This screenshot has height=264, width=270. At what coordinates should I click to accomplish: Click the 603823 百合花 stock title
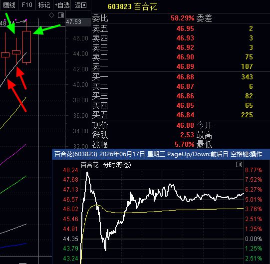[133, 6]
